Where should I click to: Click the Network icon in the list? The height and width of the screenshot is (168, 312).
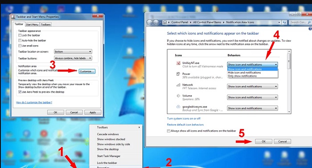178,85
